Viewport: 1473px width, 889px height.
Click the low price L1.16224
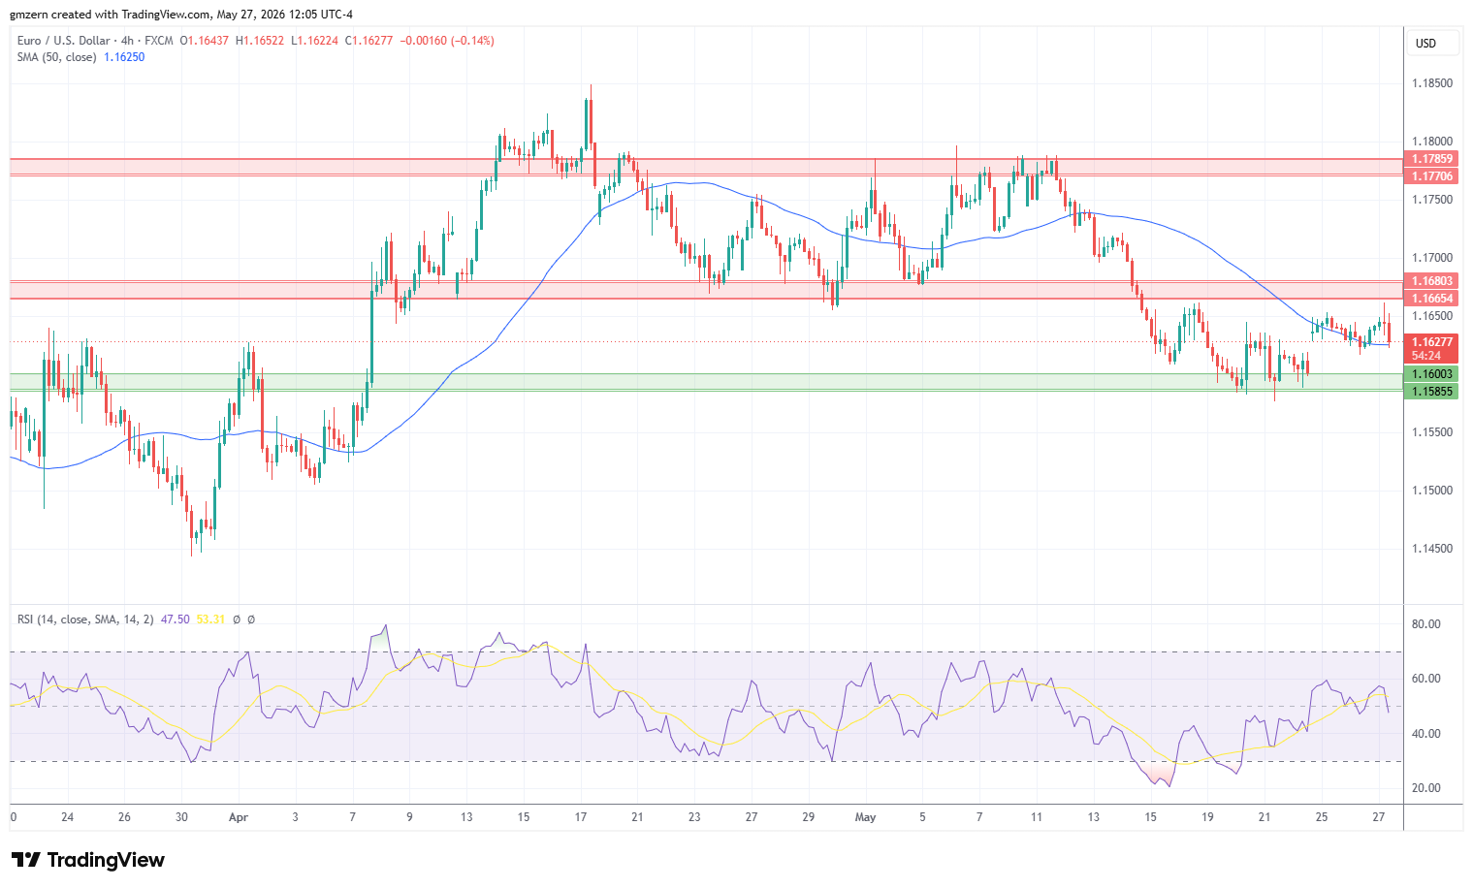(314, 41)
